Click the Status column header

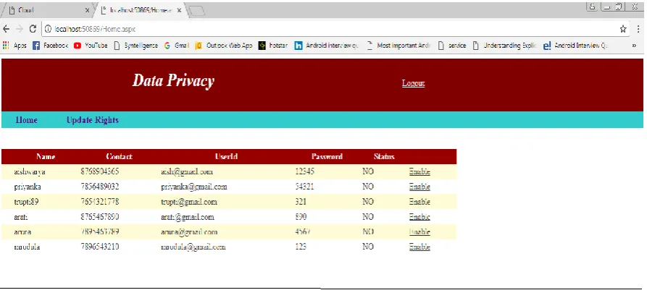click(384, 157)
